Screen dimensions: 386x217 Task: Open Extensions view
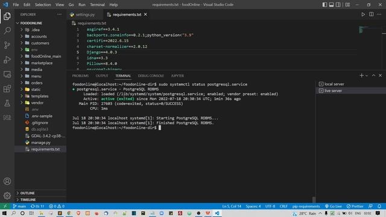[x=7, y=89]
